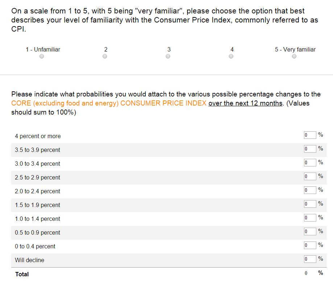The width and height of the screenshot is (333, 285).
Task: Click the '5 - Very familiar' label
Action: tap(295, 49)
